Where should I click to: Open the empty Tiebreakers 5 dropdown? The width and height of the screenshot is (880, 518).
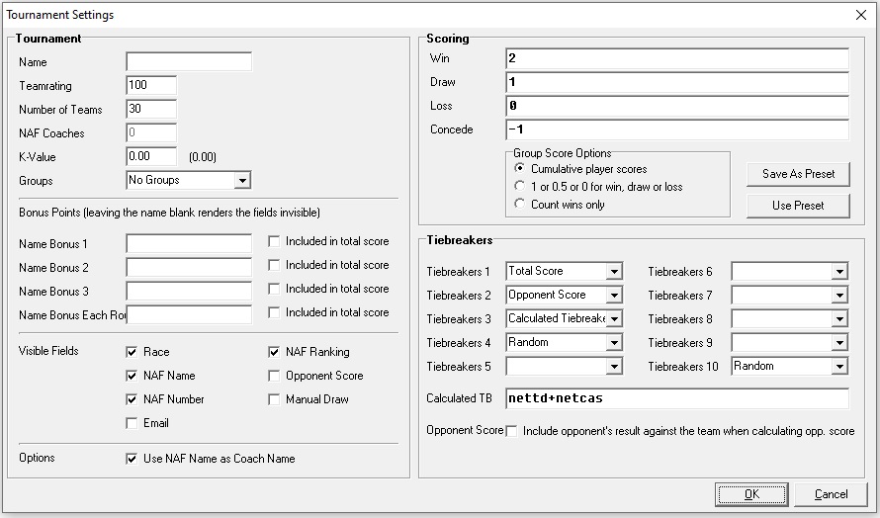tap(564, 366)
